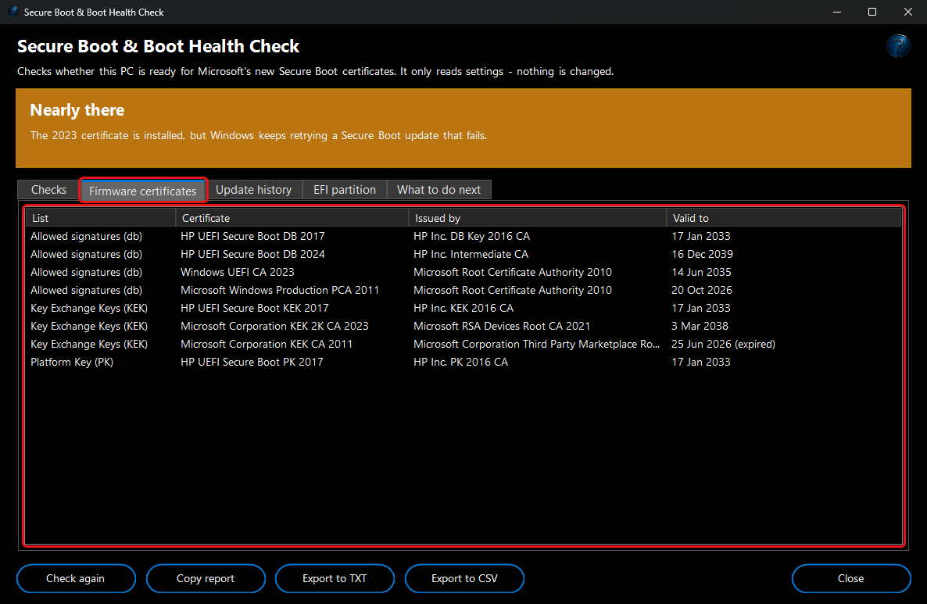The image size is (927, 604).
Task: Sort by the Valid to column header
Action: pos(783,218)
